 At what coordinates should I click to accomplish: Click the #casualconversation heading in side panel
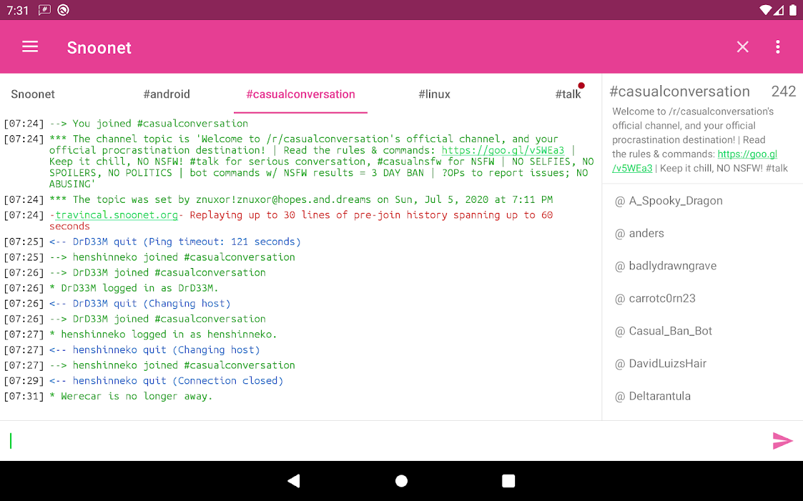[680, 91]
